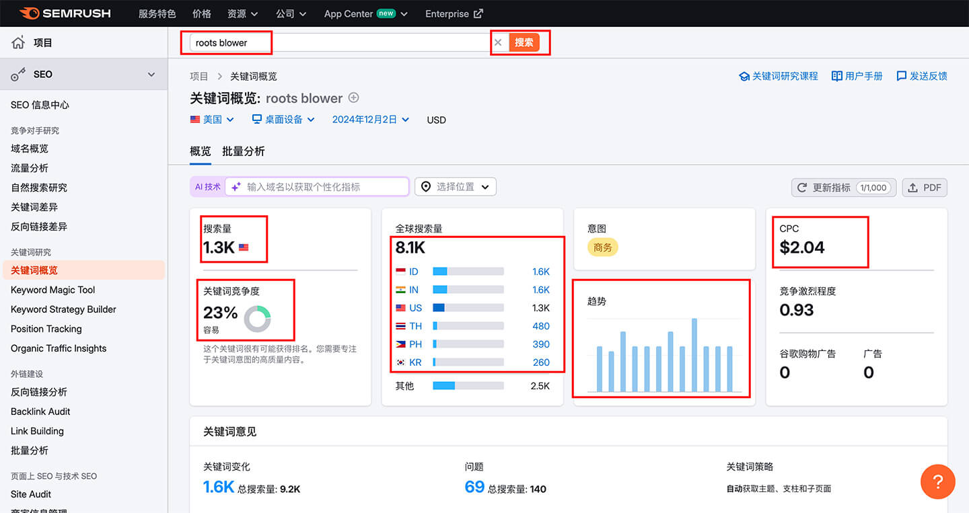Viewport: 969px width, 513px height.
Task: Open the 公司 dropdown menu
Action: tap(291, 13)
